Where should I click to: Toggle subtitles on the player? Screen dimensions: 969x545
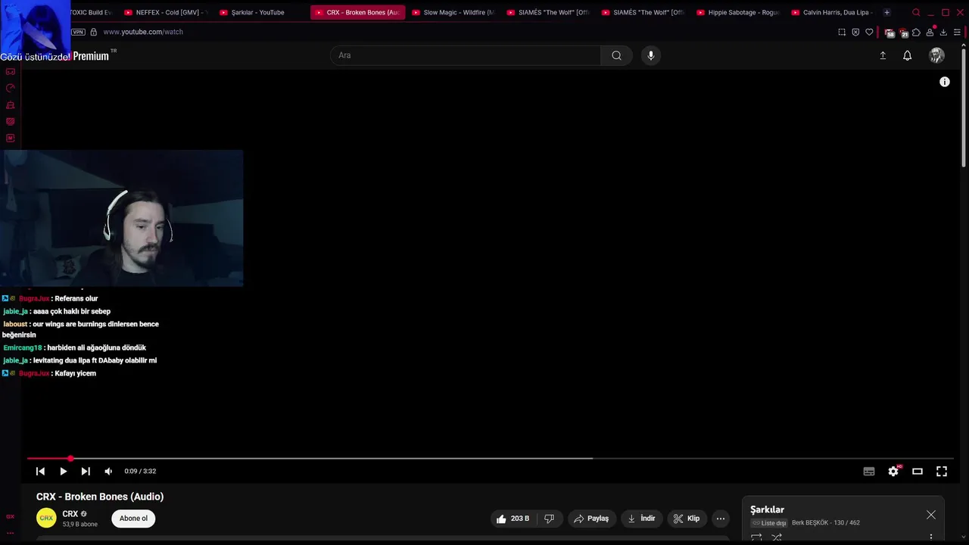869,471
